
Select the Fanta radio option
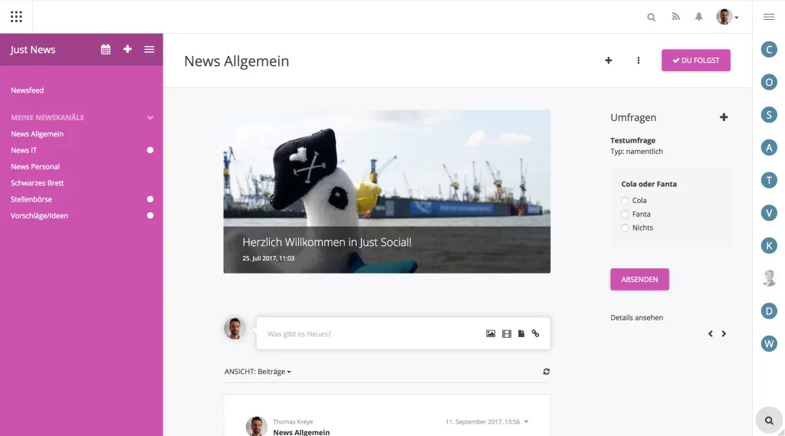click(x=626, y=215)
